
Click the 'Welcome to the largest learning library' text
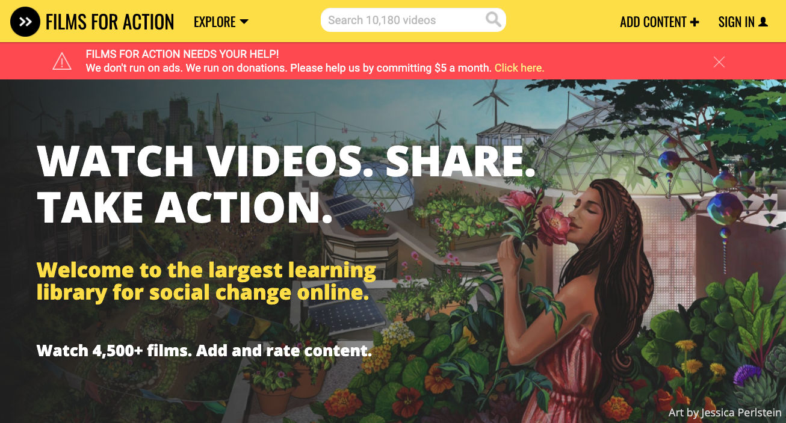pos(206,281)
